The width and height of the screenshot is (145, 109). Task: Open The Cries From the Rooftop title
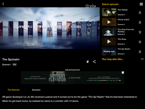click(126, 31)
